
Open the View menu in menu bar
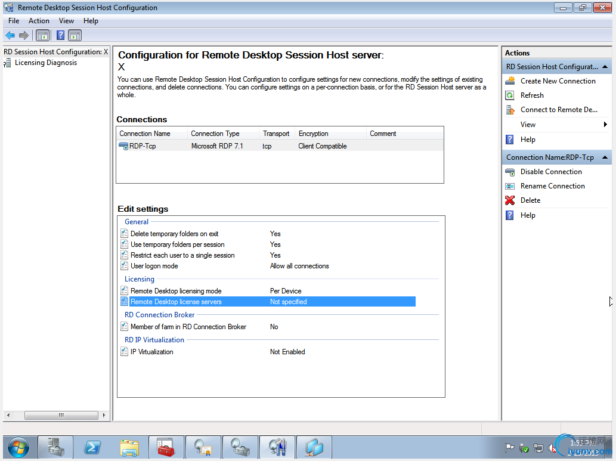pos(66,21)
